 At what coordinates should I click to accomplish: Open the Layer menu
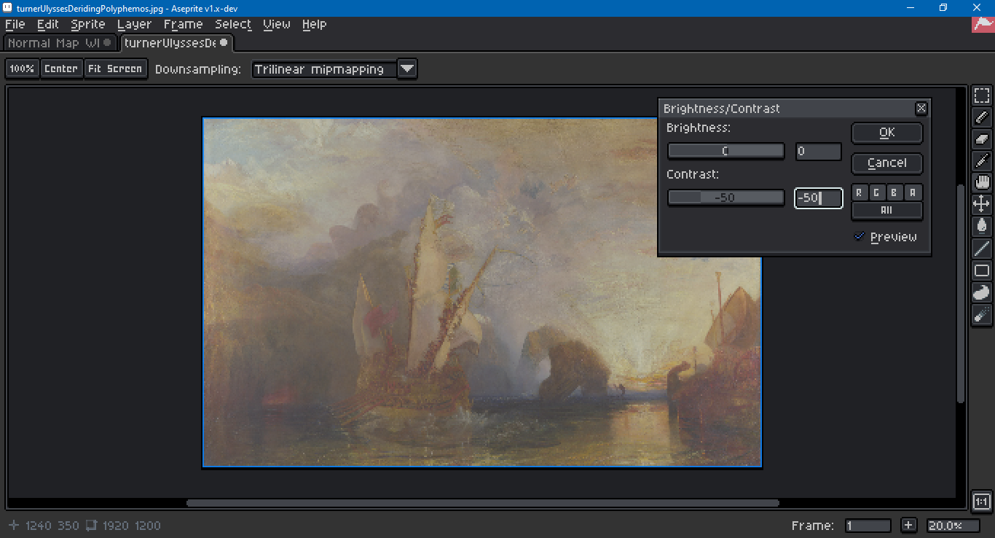135,24
